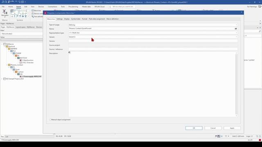Screen dimensions: 262x147
Task: Expand the ESS Sample Project tree node
Action: 2,79
